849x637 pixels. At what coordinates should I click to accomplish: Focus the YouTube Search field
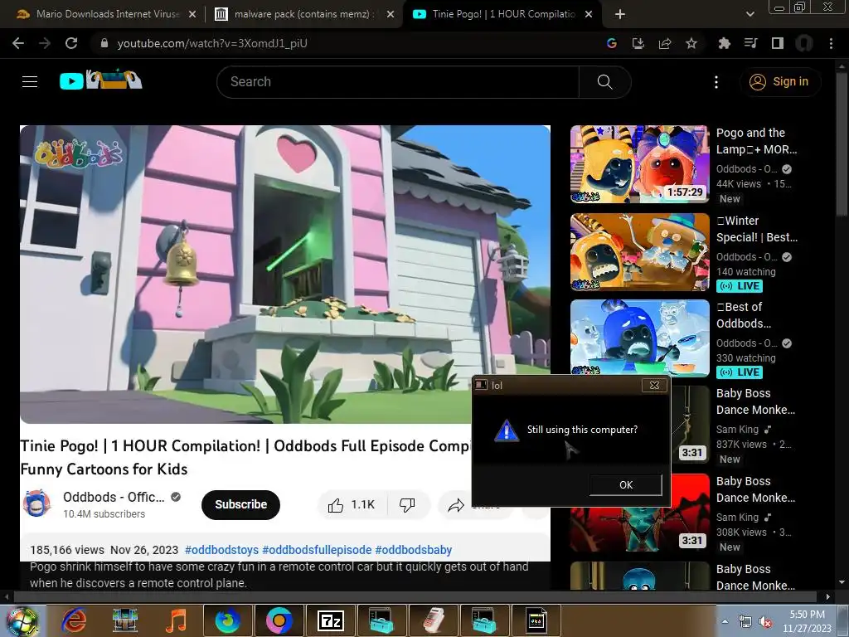click(x=398, y=82)
